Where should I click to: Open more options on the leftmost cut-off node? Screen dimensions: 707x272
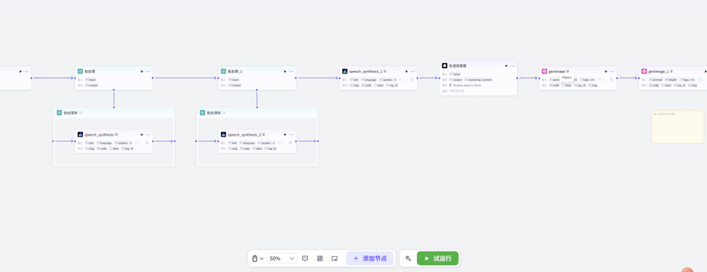click(27, 71)
